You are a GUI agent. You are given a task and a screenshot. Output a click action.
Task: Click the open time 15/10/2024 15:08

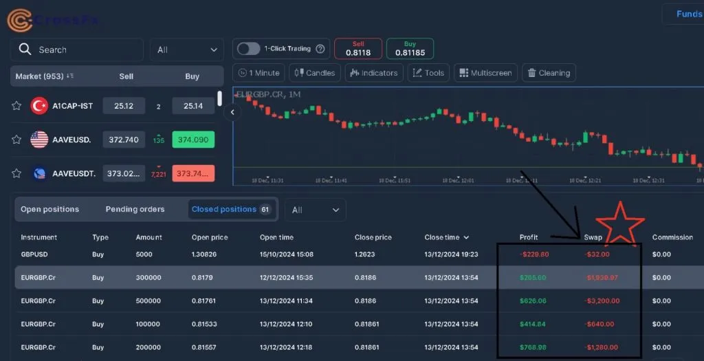tap(287, 254)
